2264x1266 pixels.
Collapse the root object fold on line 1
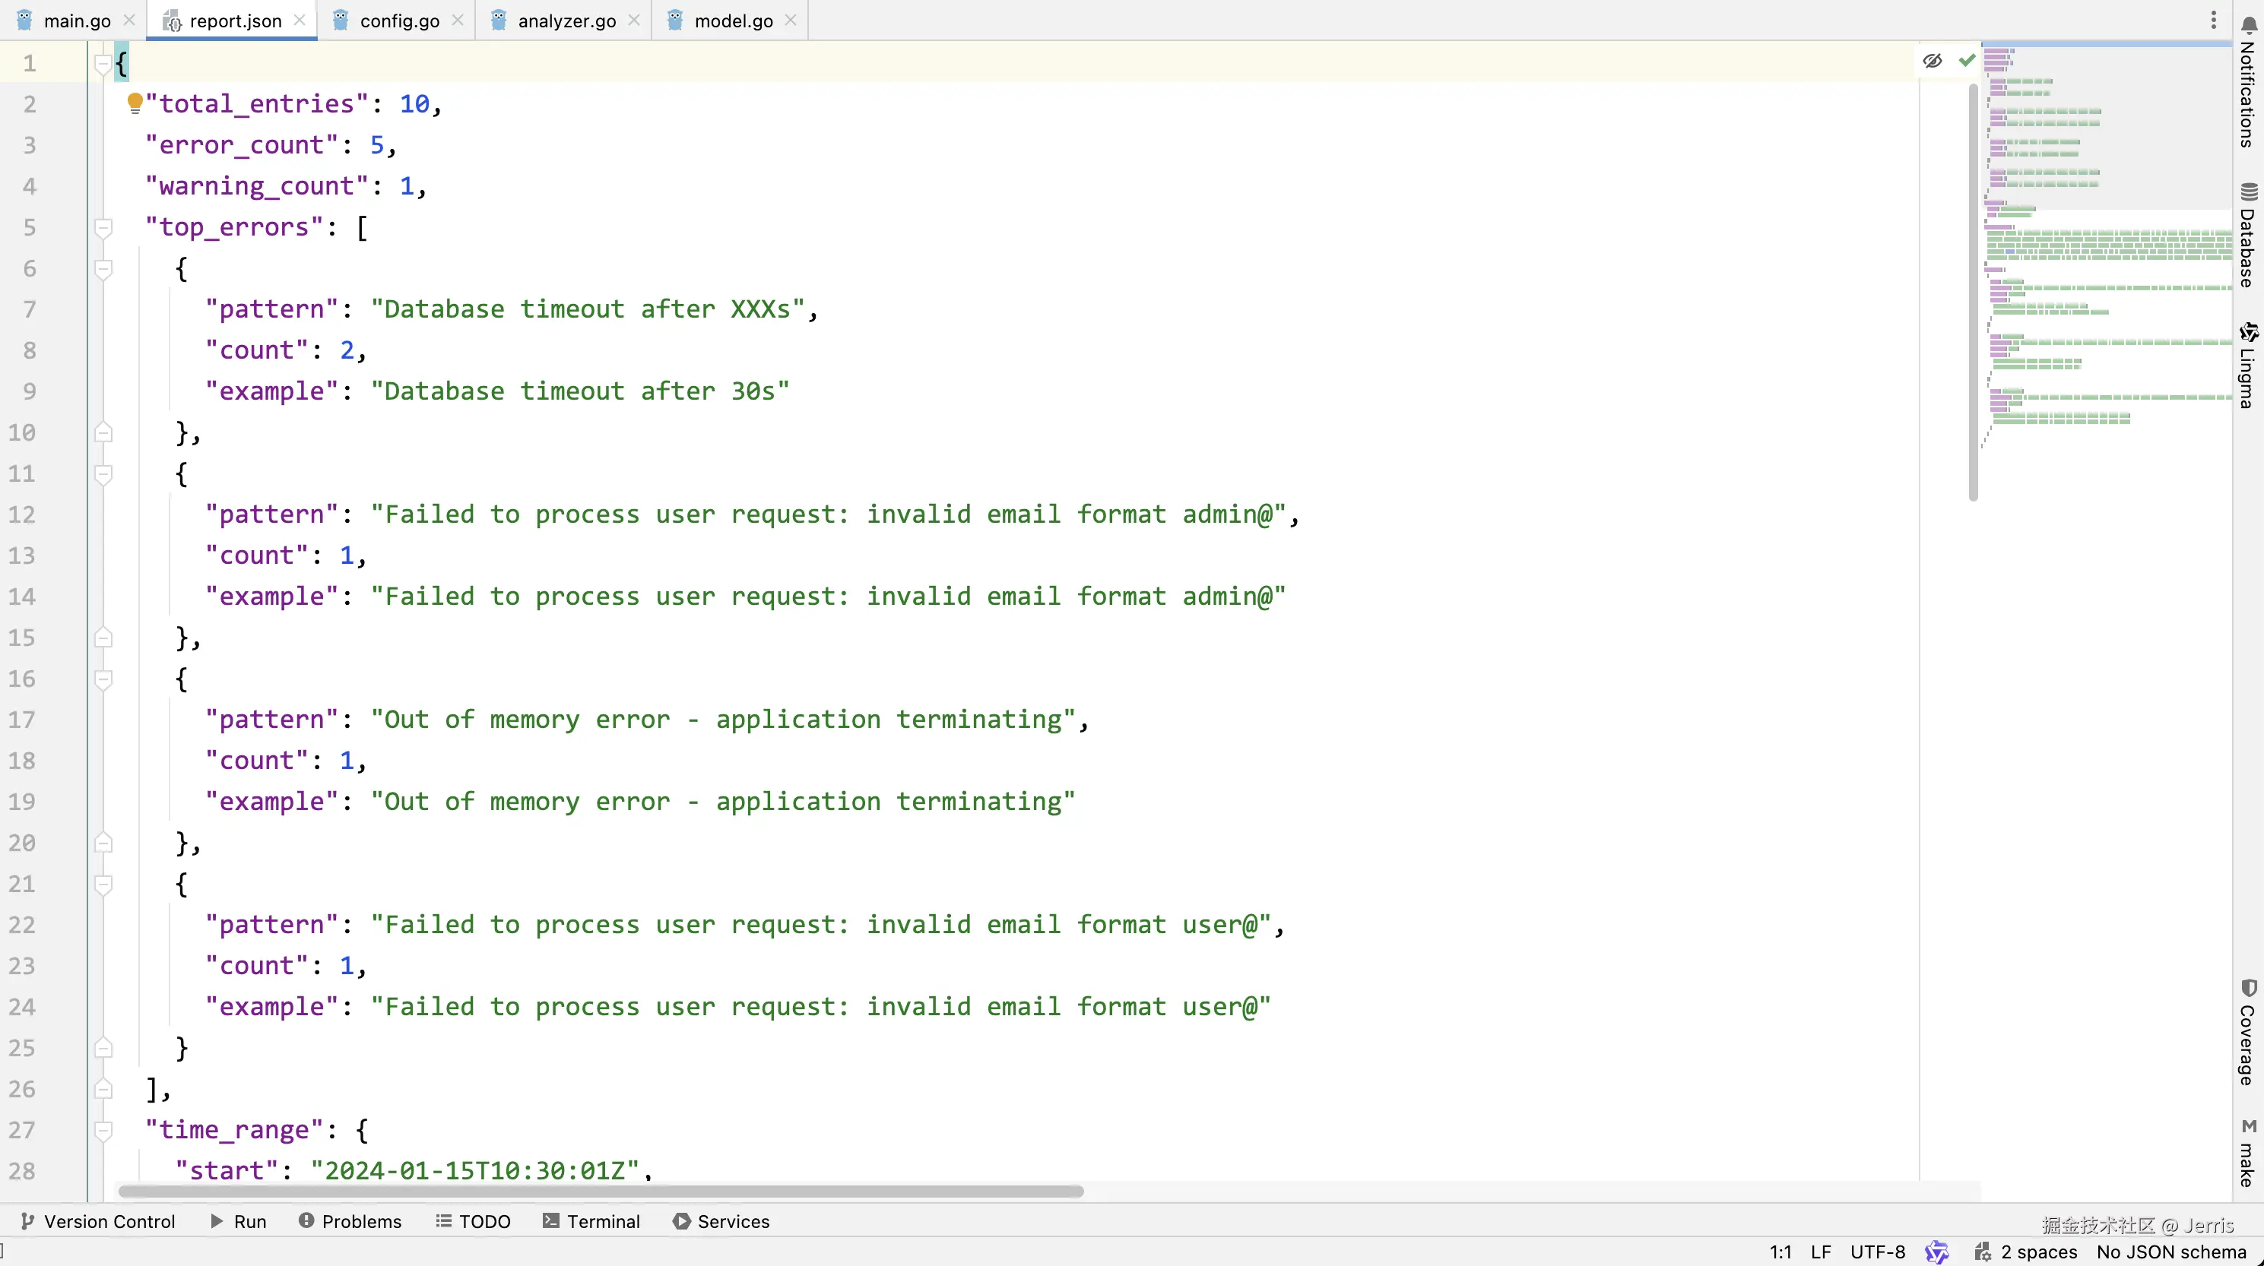pyautogui.click(x=103, y=63)
